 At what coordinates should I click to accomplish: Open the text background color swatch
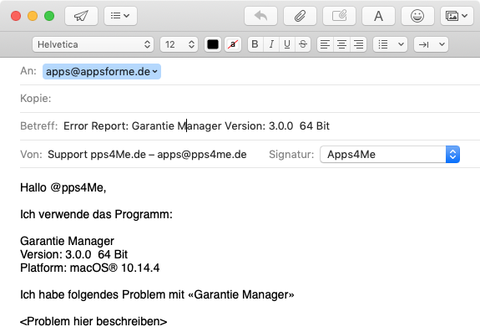[x=233, y=44]
